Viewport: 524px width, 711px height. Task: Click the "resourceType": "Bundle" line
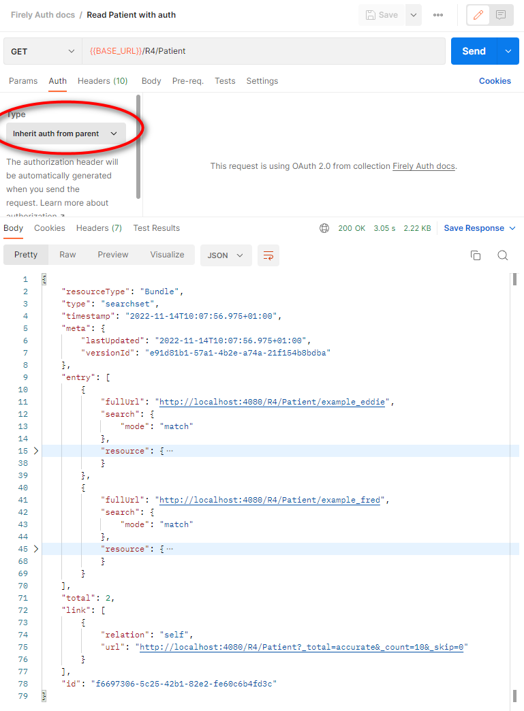coord(123,291)
